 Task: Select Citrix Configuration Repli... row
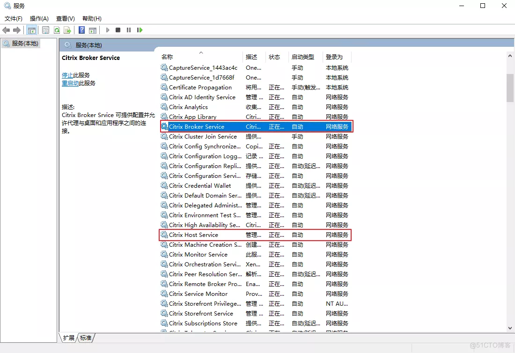(255, 166)
